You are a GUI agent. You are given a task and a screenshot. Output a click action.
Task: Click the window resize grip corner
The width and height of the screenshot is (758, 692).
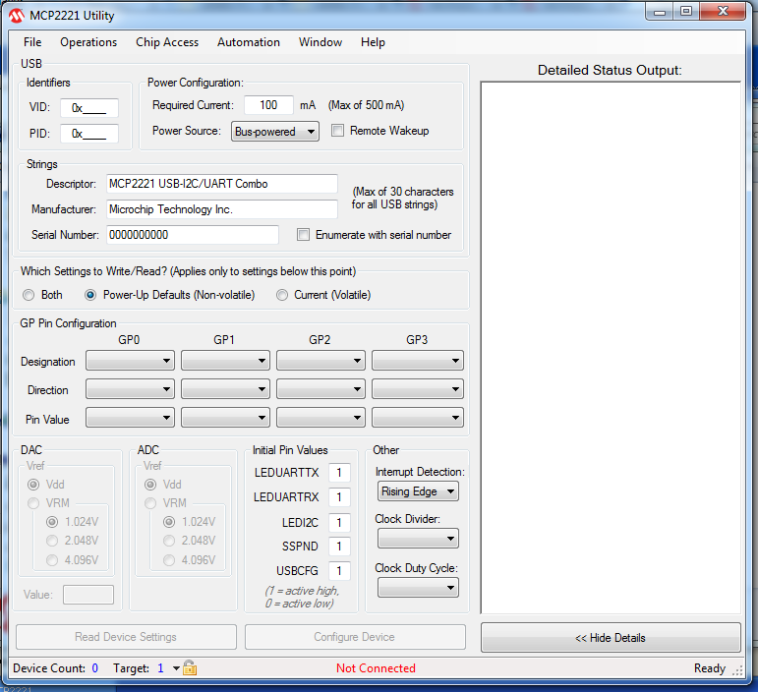(737, 670)
